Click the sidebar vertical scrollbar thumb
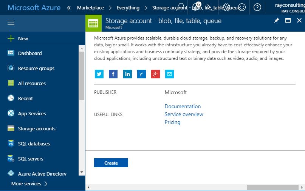The height and width of the screenshot is (191, 305). click(x=82, y=76)
